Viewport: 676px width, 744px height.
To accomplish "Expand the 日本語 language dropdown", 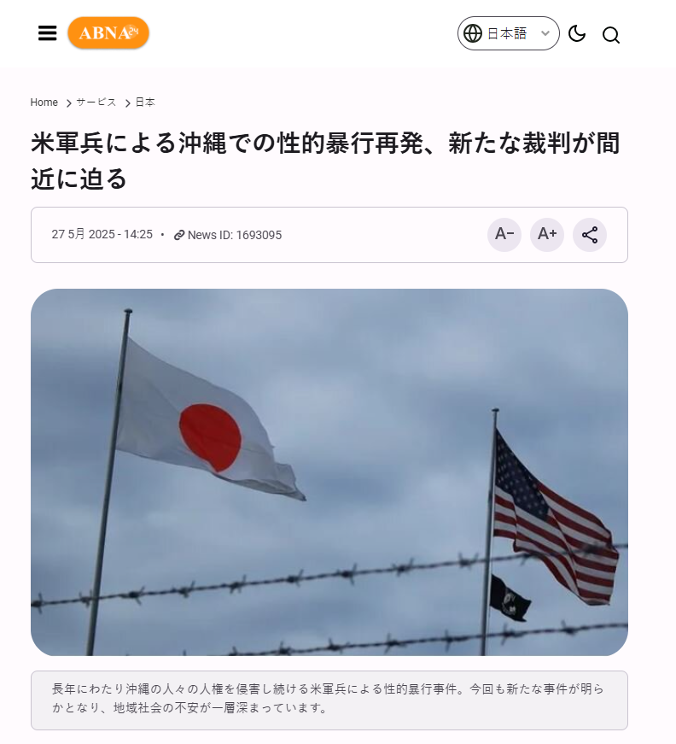I will click(508, 33).
